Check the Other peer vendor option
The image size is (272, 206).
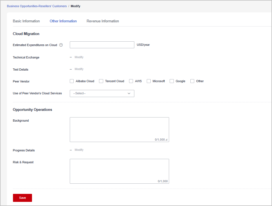192,81
